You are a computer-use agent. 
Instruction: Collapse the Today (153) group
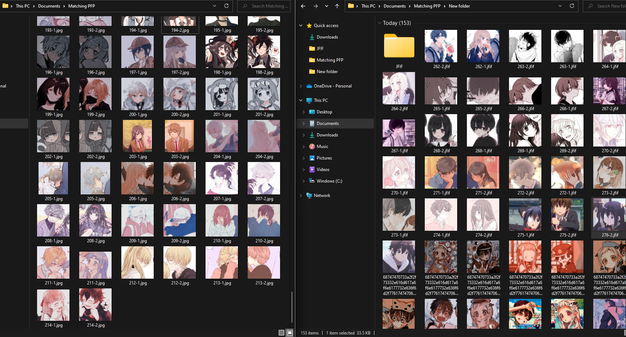379,23
